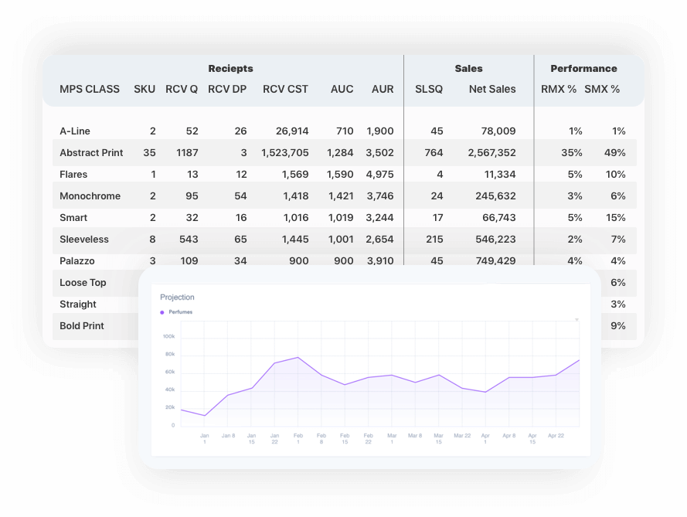Select the Abstract Print row label
The width and height of the screenshot is (687, 517).
pos(91,152)
